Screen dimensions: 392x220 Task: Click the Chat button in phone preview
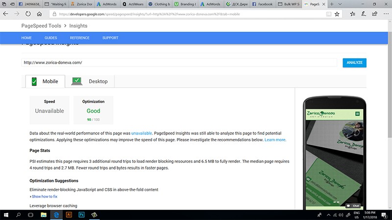tap(354, 206)
